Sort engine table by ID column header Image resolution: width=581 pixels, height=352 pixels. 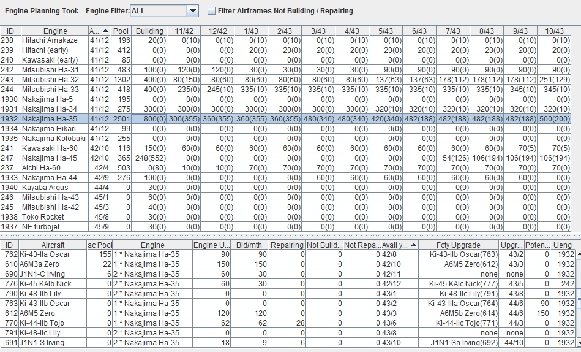10,31
